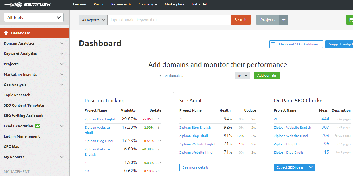Change the country using the IN dropdown

[242, 75]
